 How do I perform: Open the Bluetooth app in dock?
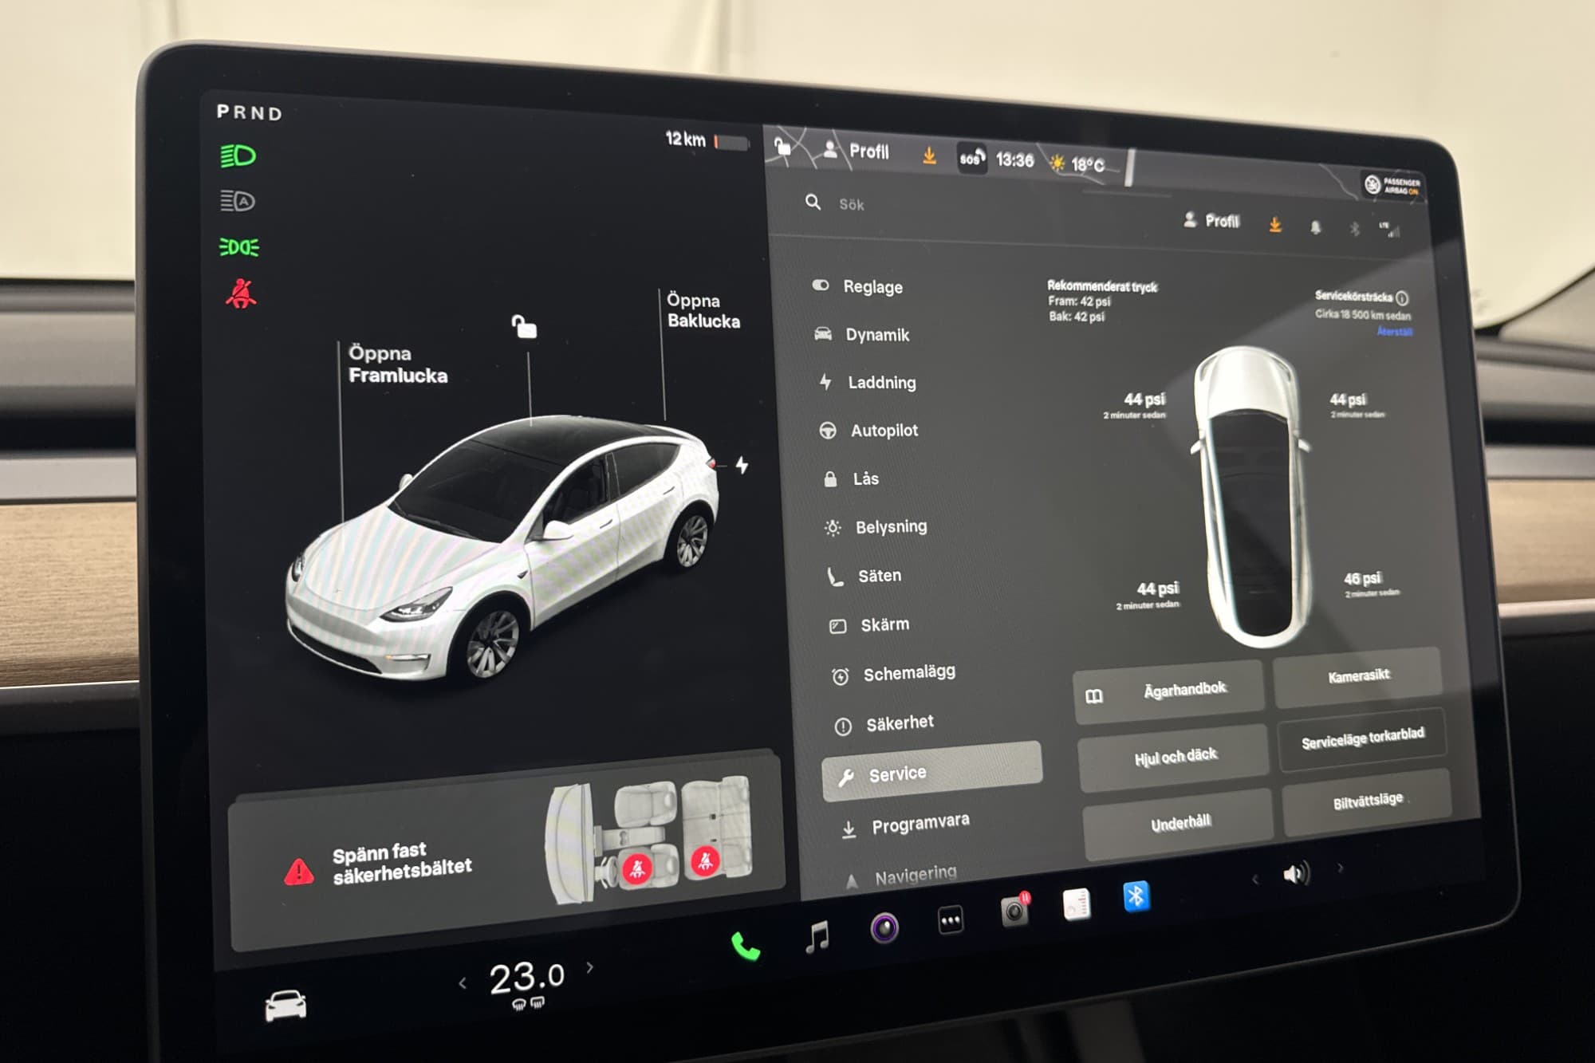pyautogui.click(x=1136, y=896)
